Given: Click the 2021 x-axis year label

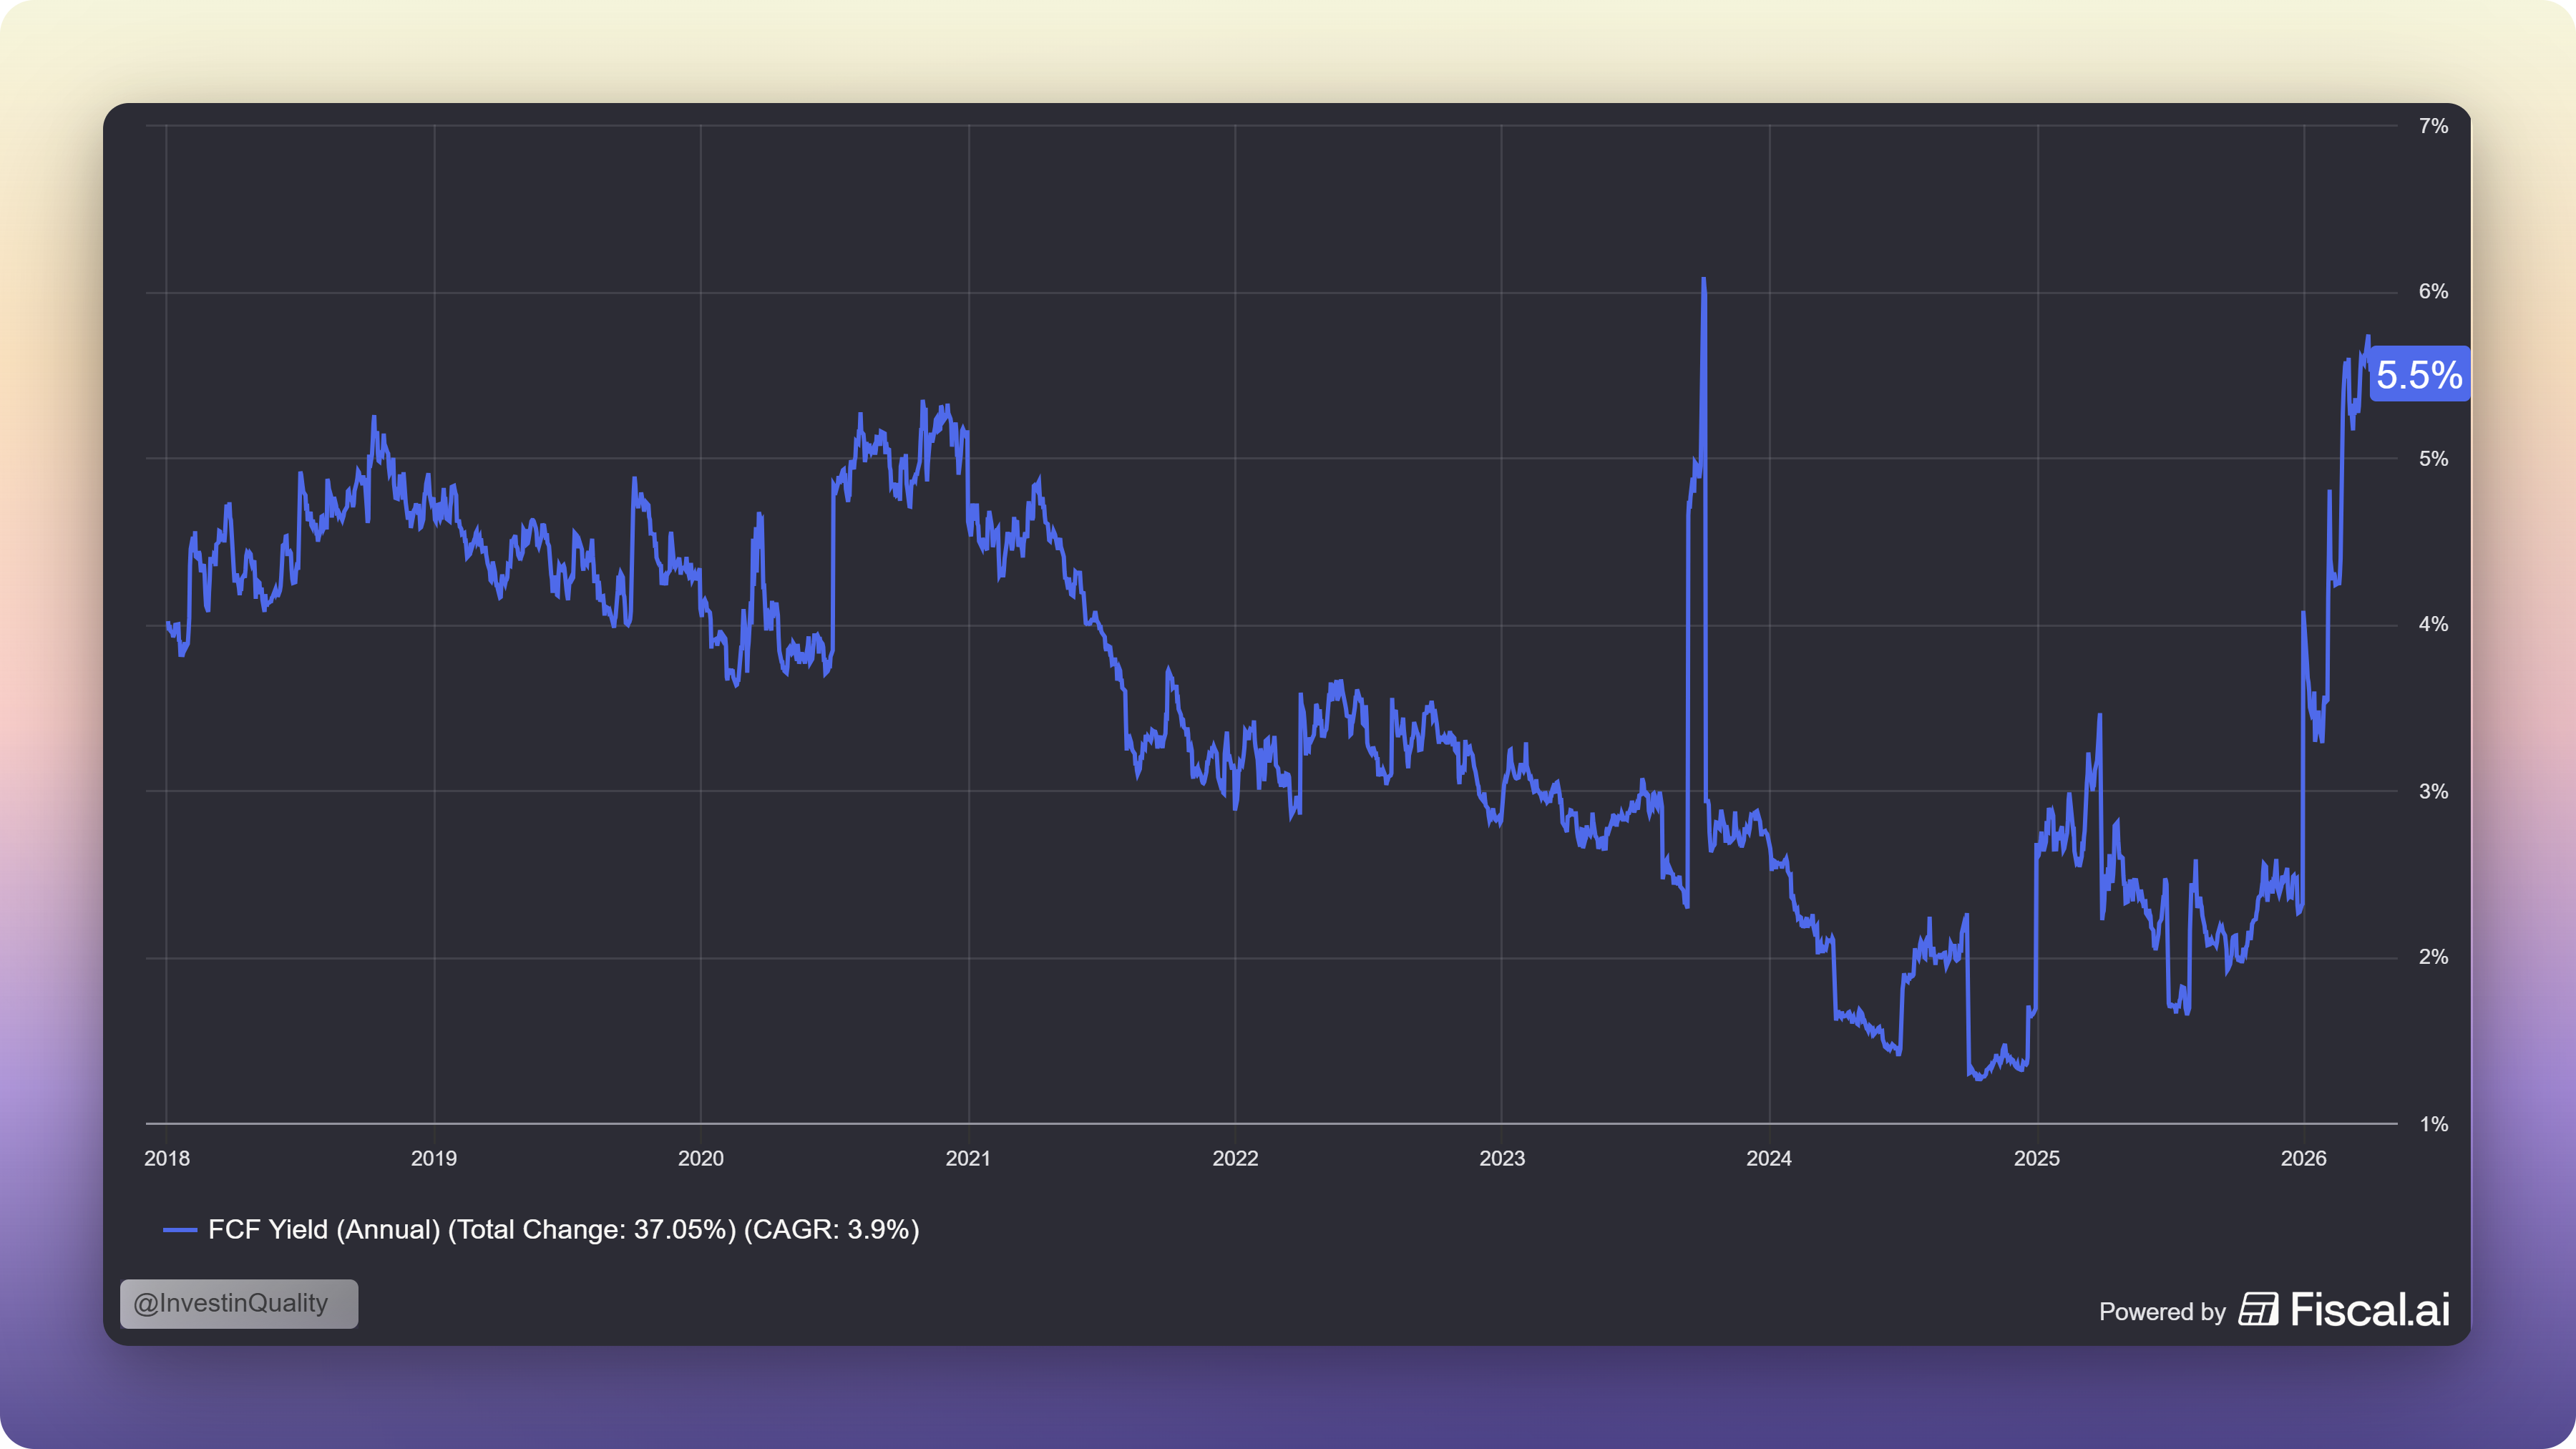Looking at the screenshot, I should point(968,1158).
